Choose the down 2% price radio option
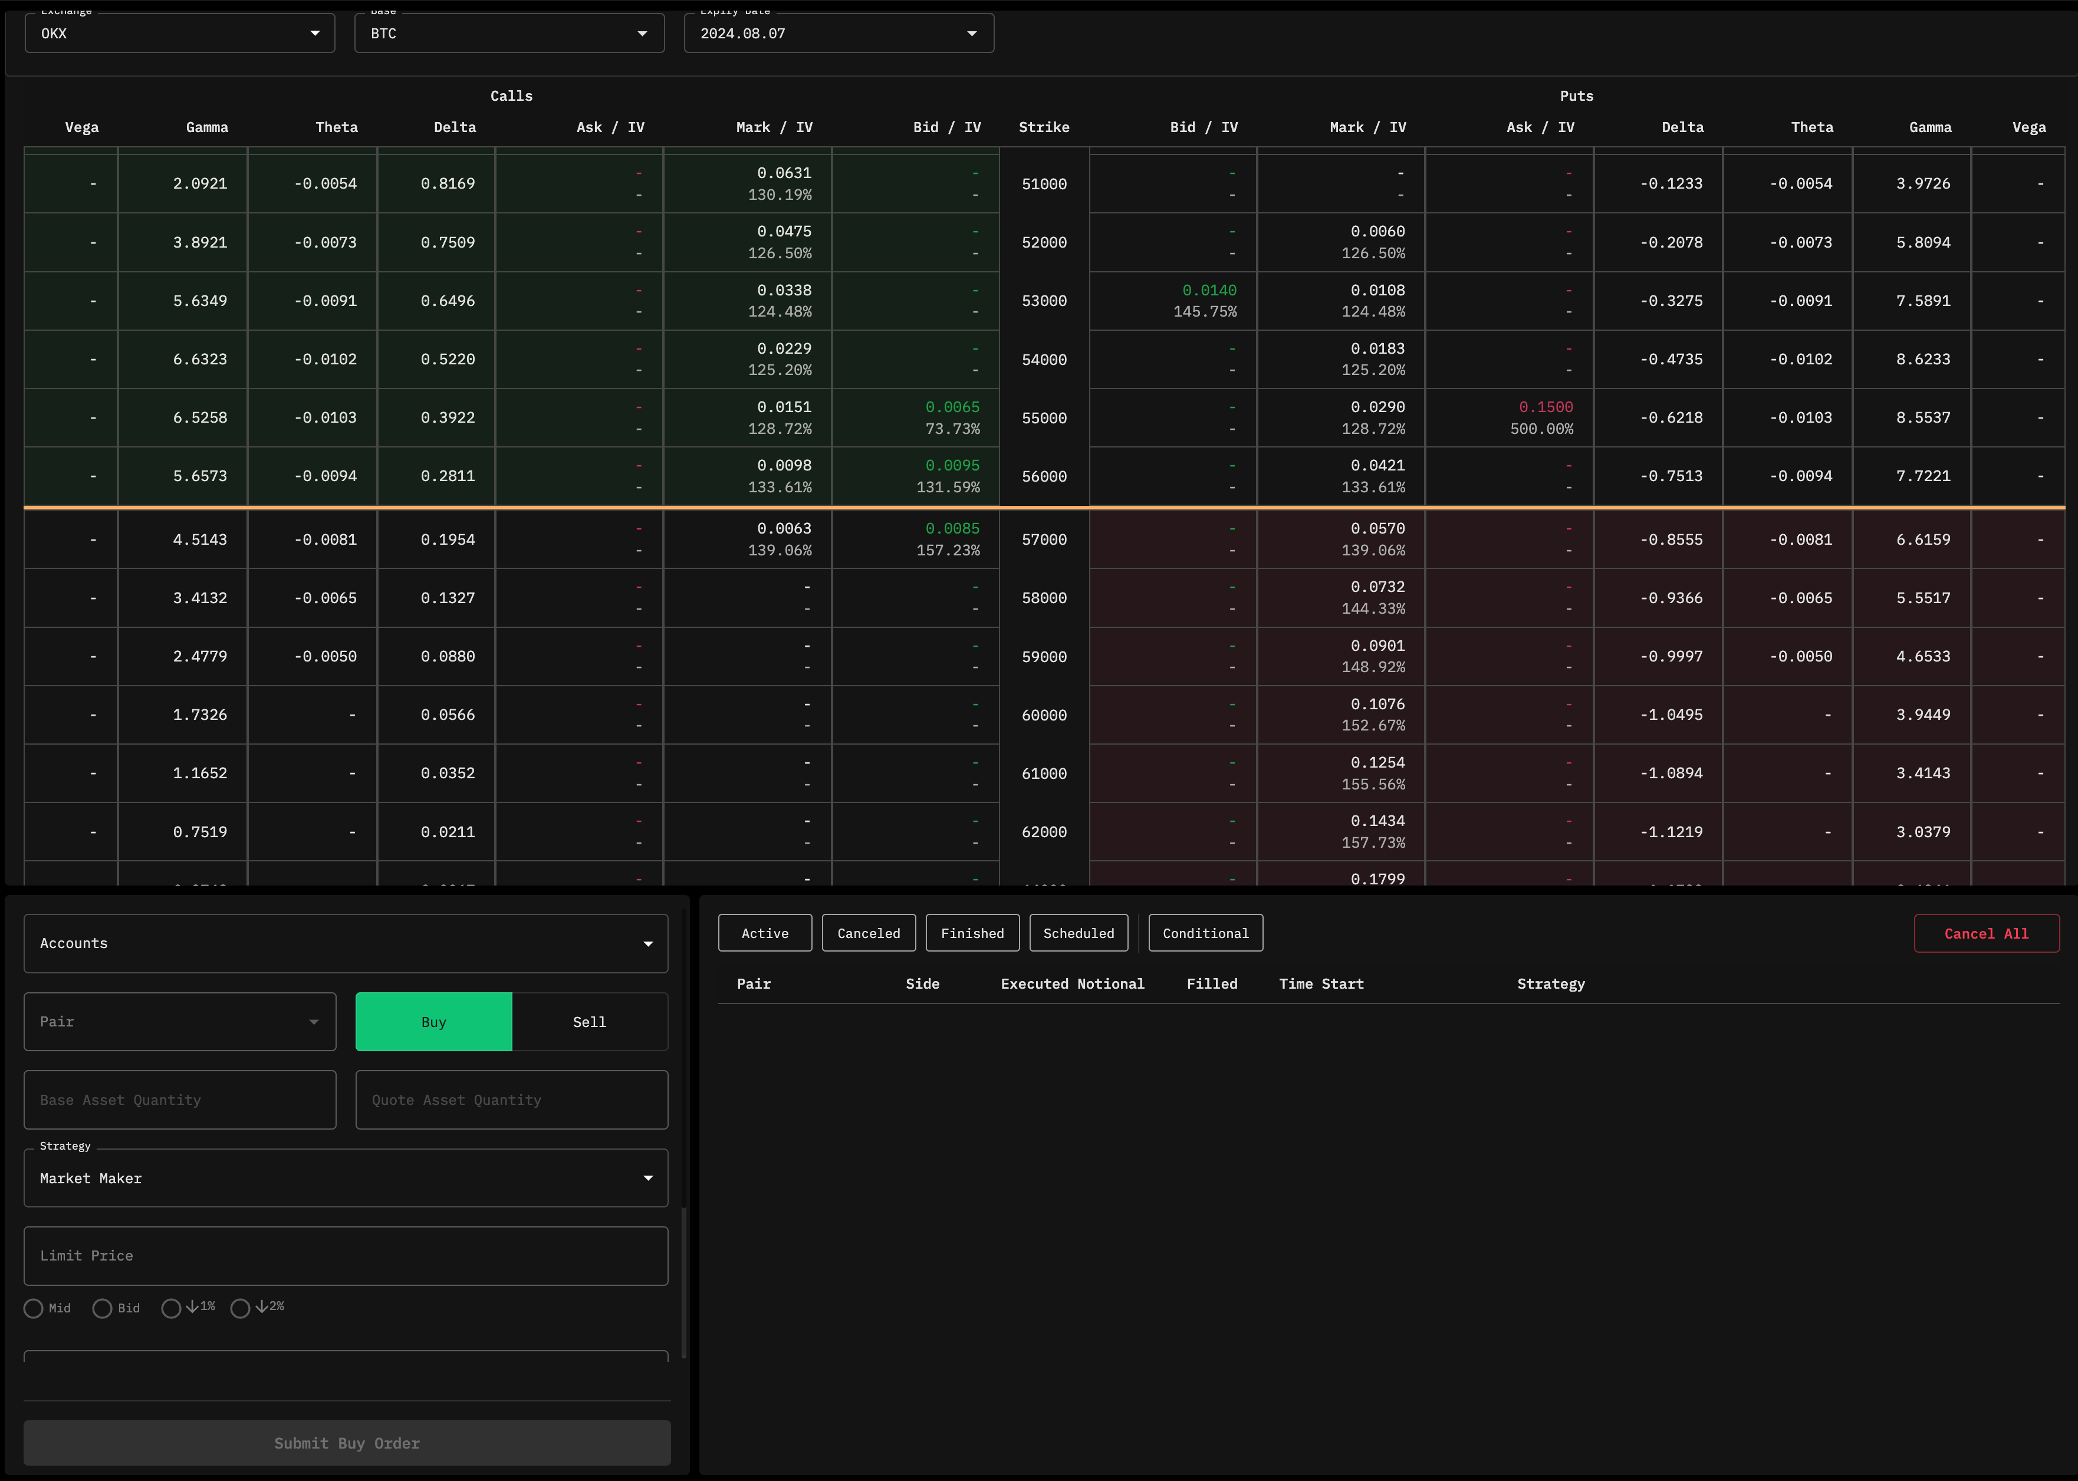Screen dimensions: 2078x1481 [240, 1309]
